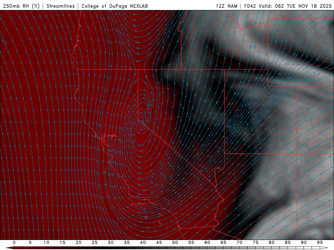Click the colorbar tick label "60"
The width and height of the screenshot is (334, 250).
207,242
